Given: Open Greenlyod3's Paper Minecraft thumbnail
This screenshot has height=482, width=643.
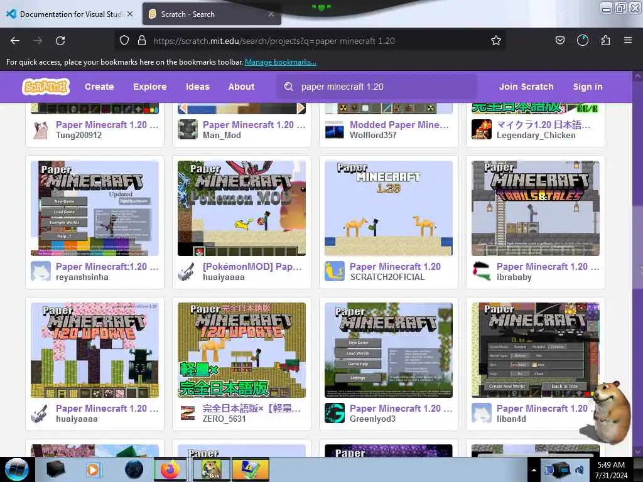Looking at the screenshot, I should [389, 350].
